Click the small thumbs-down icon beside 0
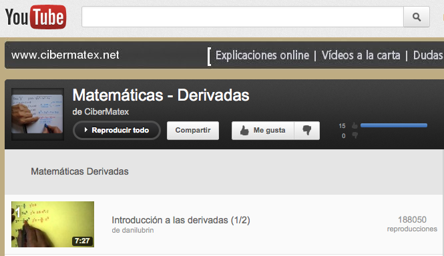 click(x=355, y=135)
